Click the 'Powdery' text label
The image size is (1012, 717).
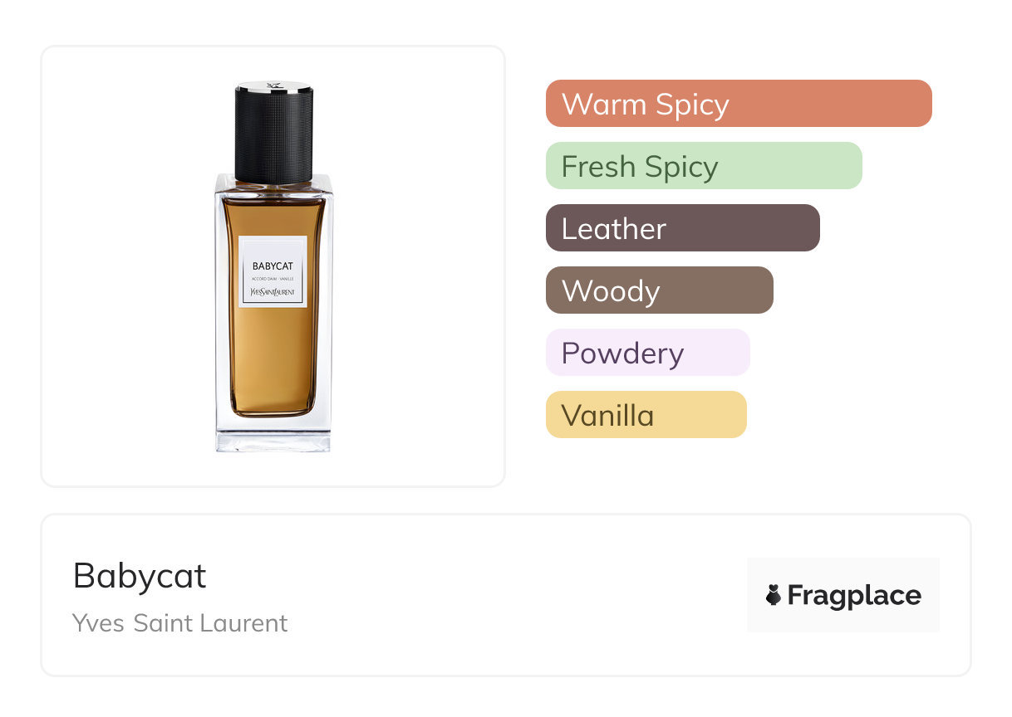click(622, 354)
